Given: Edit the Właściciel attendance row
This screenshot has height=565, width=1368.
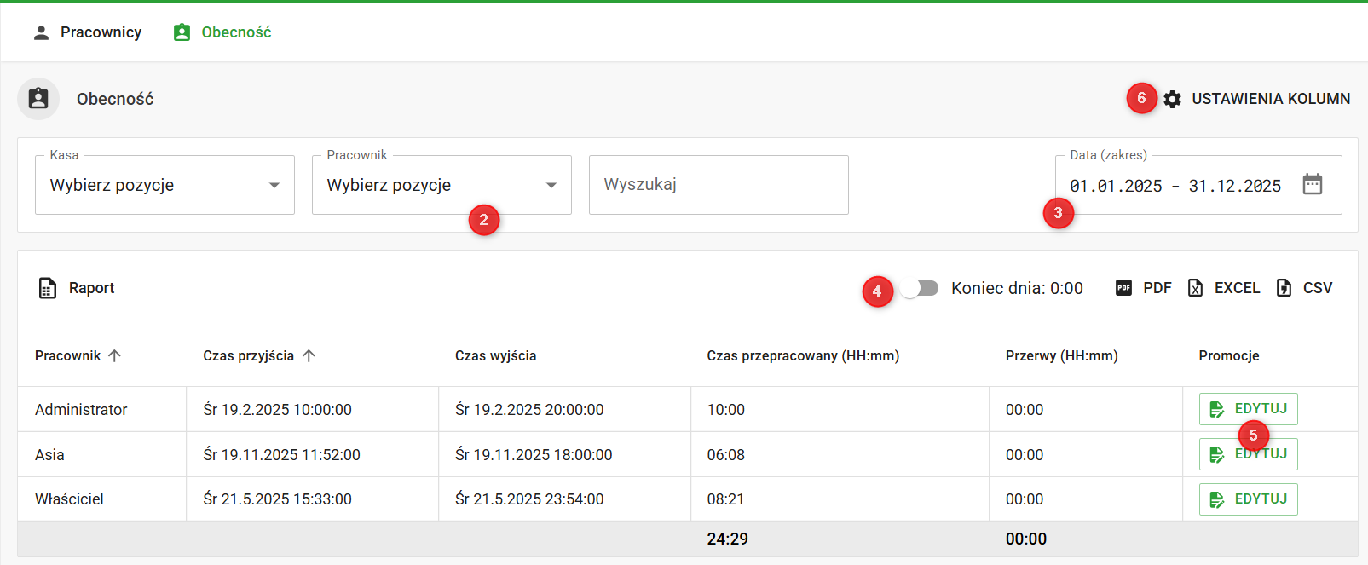Looking at the screenshot, I should coord(1249,499).
